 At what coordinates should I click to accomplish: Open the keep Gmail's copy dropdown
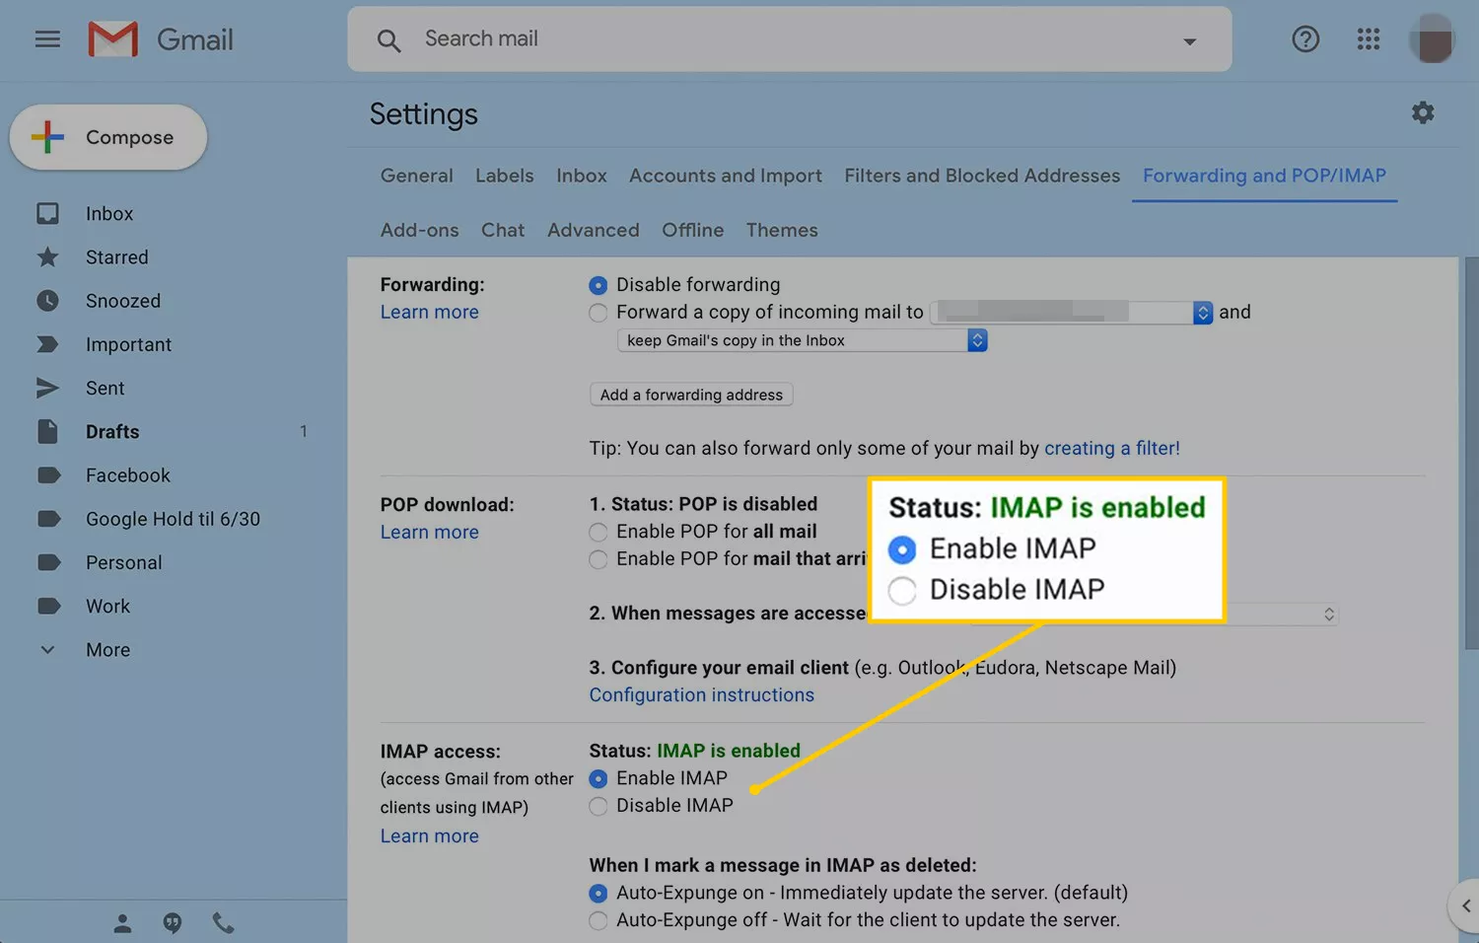(x=802, y=340)
